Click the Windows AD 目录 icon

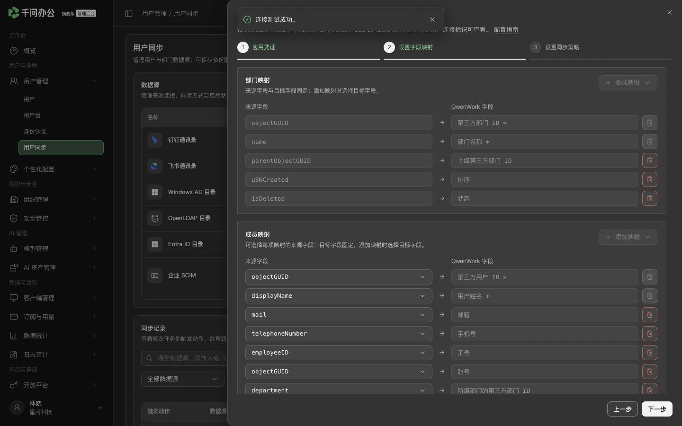click(154, 192)
